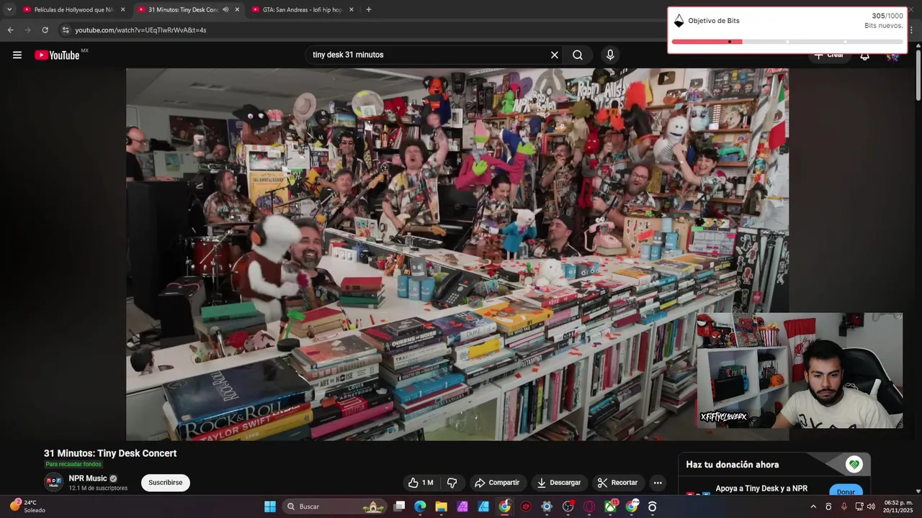Click the video title 31 Minutos: Tiny Desk Concert
The image size is (922, 518).
(x=110, y=453)
